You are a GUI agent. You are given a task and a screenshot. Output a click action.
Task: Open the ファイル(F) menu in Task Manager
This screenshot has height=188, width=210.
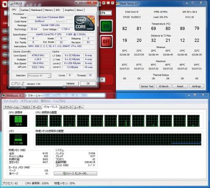point(10,101)
